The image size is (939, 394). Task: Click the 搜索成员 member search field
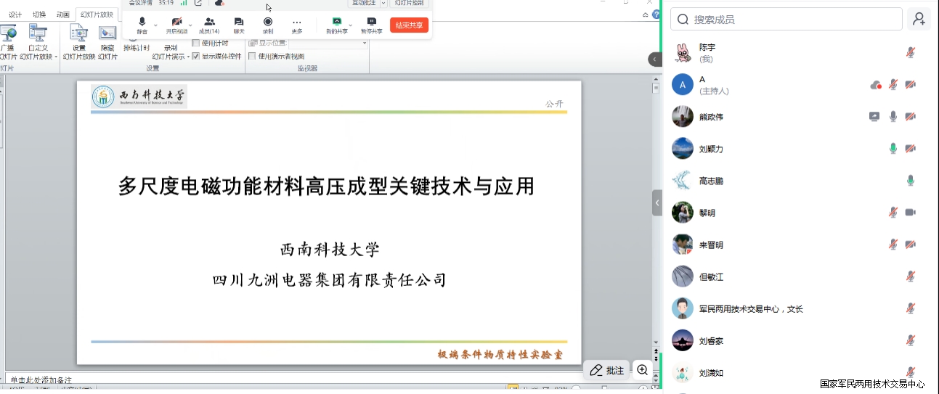click(786, 19)
